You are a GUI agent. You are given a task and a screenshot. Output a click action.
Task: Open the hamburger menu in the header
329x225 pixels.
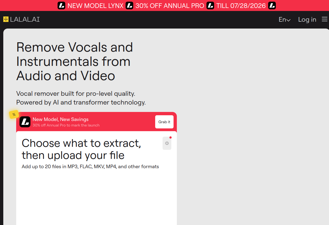pos(325,19)
